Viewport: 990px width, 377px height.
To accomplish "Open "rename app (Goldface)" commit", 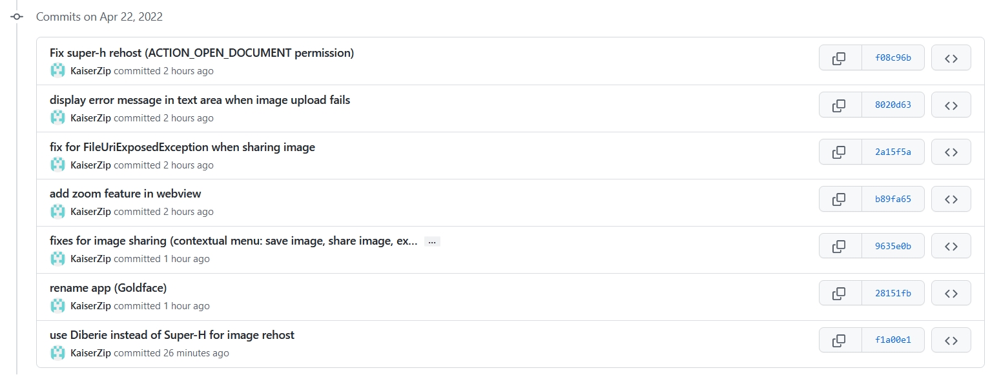I will [108, 288].
